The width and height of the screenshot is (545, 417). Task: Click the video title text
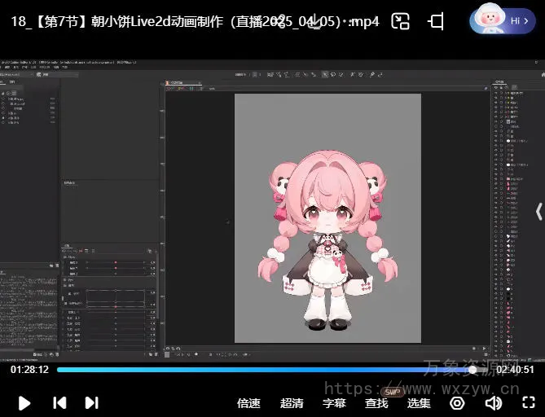(x=196, y=22)
